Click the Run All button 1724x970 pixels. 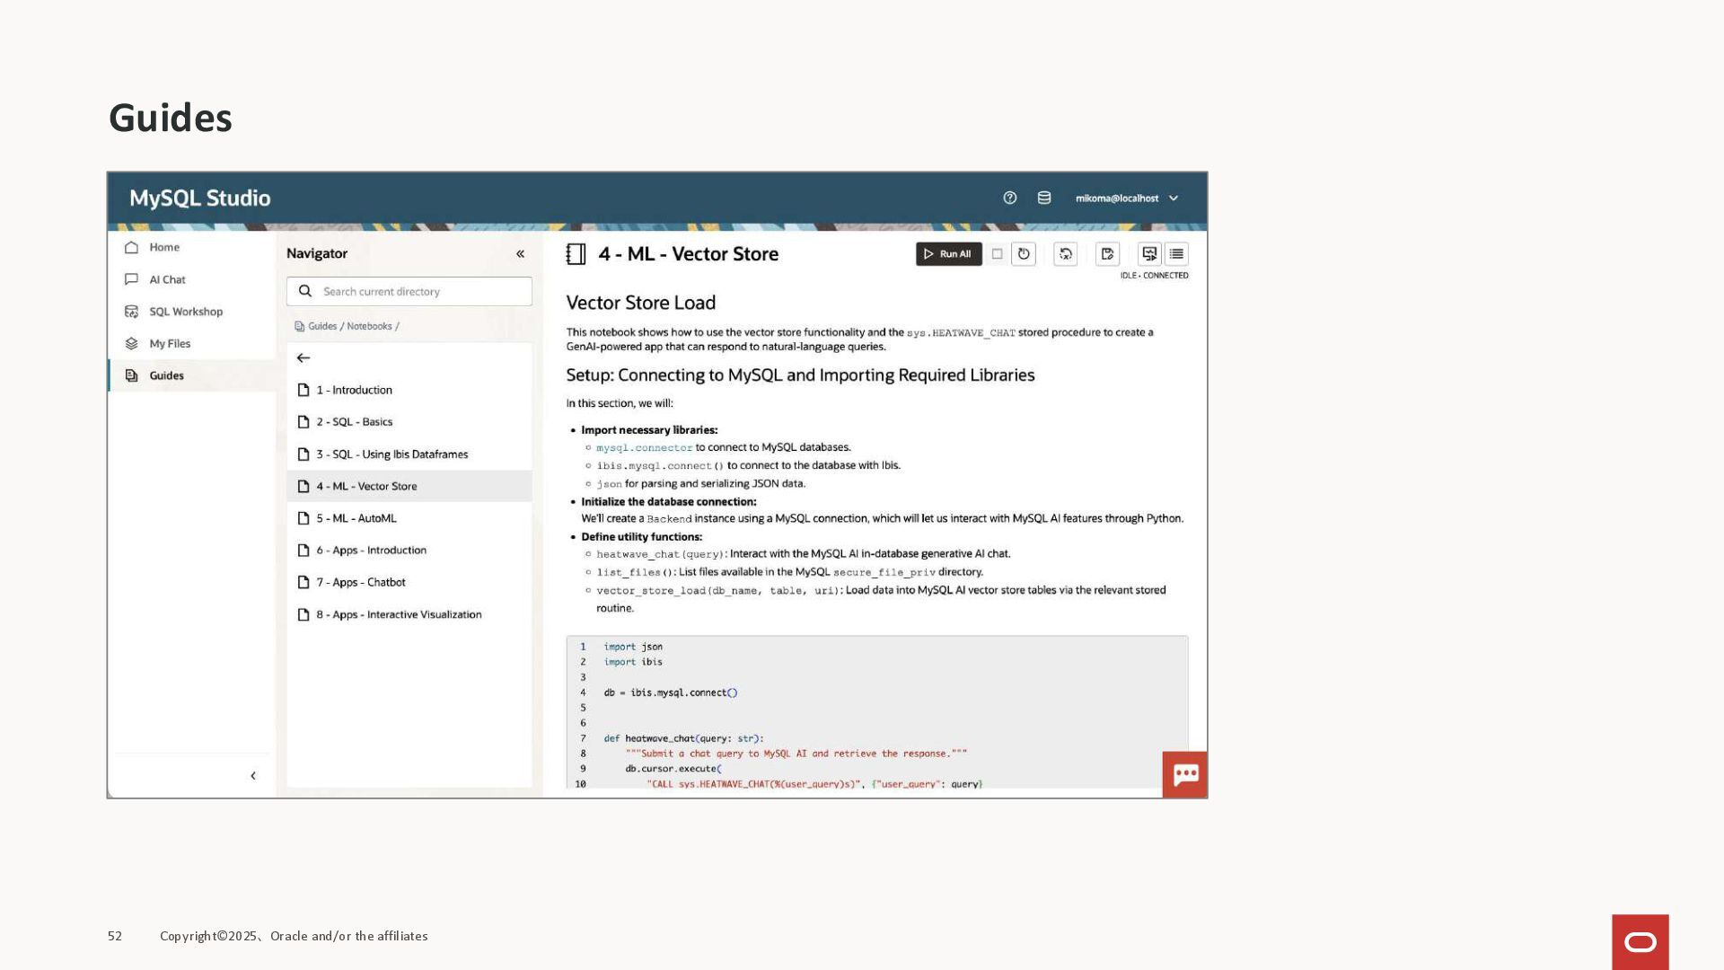[x=948, y=254]
